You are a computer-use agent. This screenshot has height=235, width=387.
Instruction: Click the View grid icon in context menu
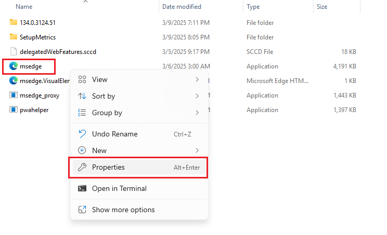coord(82,79)
